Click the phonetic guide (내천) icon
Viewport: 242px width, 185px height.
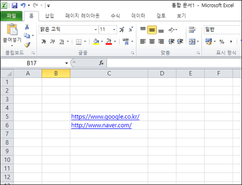pos(126,42)
